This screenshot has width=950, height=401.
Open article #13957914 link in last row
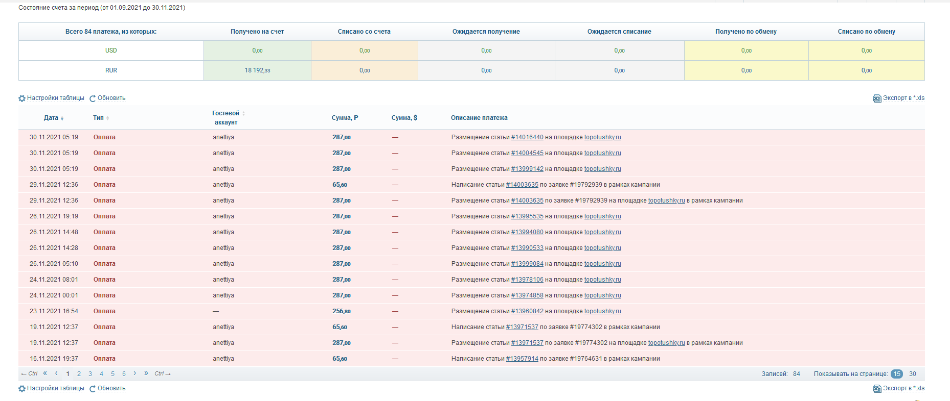tap(522, 359)
